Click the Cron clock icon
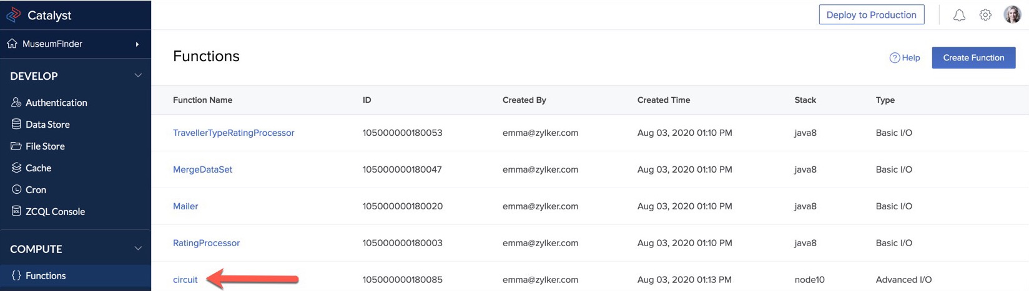This screenshot has height=291, width=1029. click(x=16, y=189)
